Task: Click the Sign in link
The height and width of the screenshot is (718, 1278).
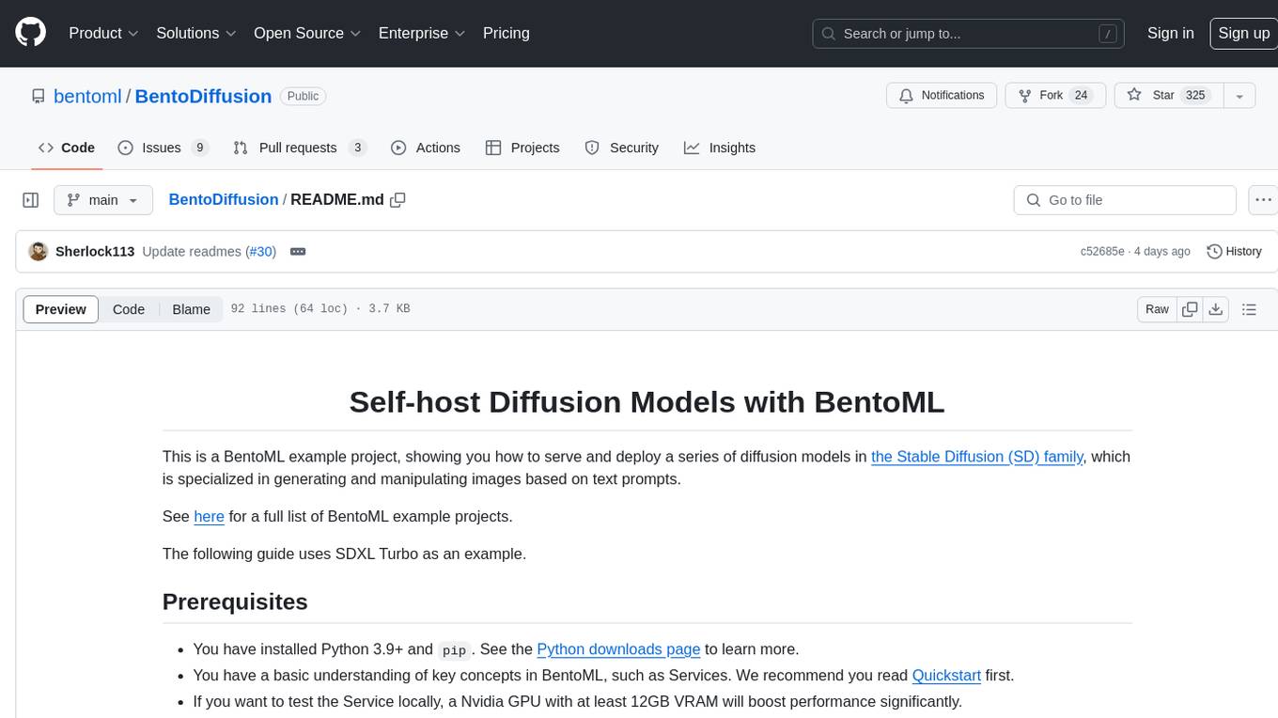Action: (x=1170, y=33)
